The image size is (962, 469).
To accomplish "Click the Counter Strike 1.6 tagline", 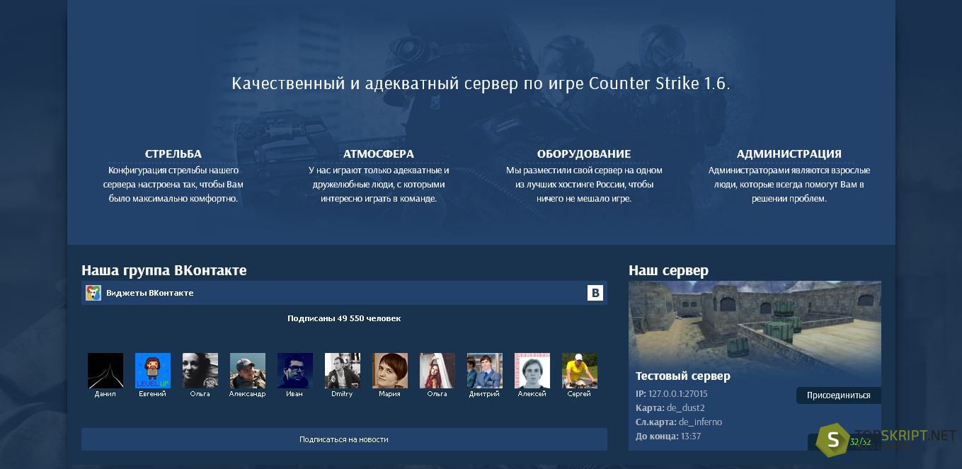I will pyautogui.click(x=481, y=83).
